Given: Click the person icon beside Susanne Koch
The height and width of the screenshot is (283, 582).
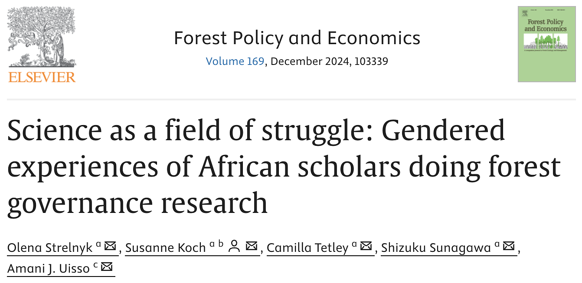Looking at the screenshot, I should click(x=235, y=246).
